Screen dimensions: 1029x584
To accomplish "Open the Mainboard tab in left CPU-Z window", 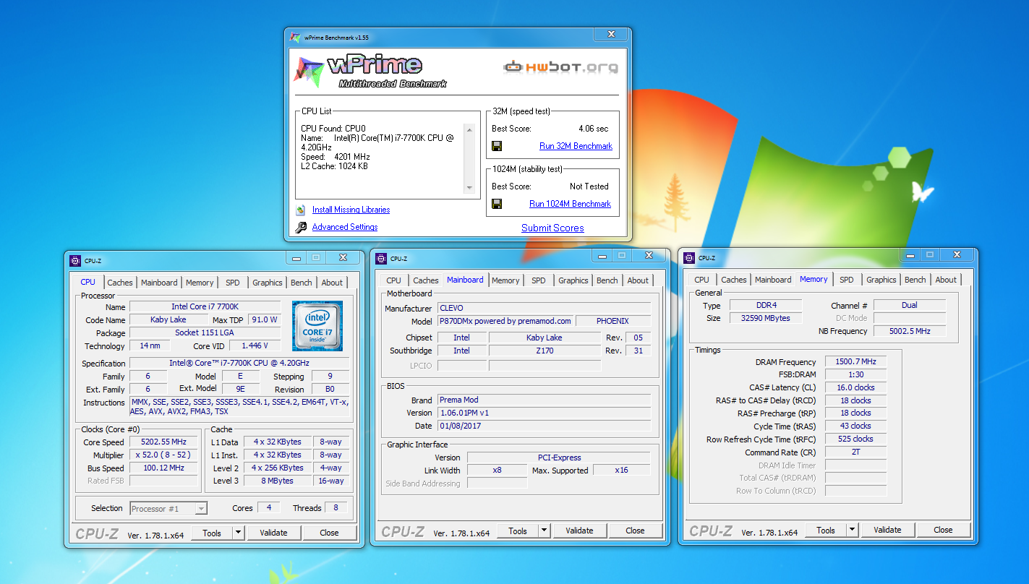I will pos(159,283).
